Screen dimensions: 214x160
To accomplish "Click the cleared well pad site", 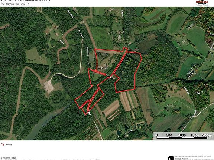I will (x=49, y=87).
